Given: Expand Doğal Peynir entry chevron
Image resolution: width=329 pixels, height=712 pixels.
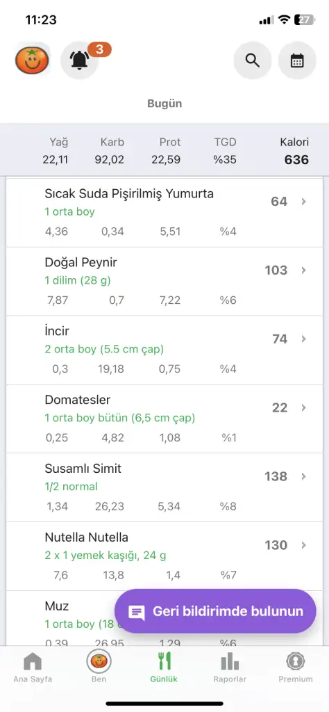Looking at the screenshot, I should coord(303,270).
